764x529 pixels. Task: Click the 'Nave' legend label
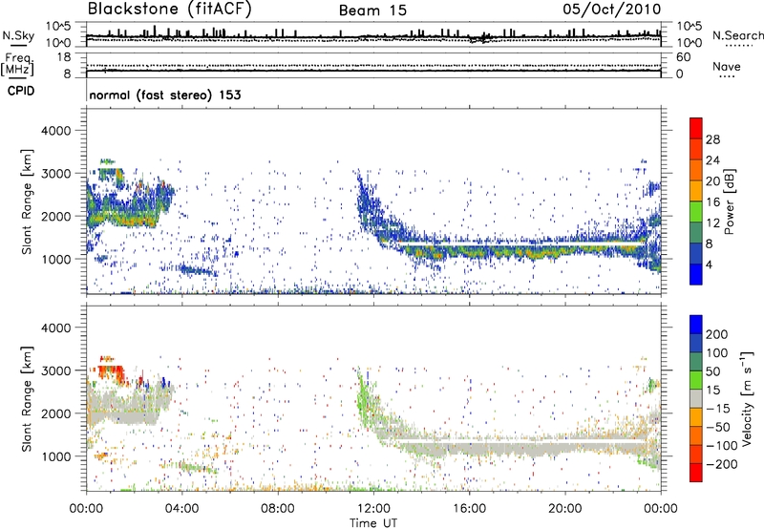pyautogui.click(x=727, y=67)
